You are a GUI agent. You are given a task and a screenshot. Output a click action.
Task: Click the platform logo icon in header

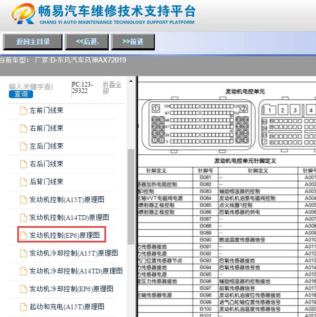[23, 14]
